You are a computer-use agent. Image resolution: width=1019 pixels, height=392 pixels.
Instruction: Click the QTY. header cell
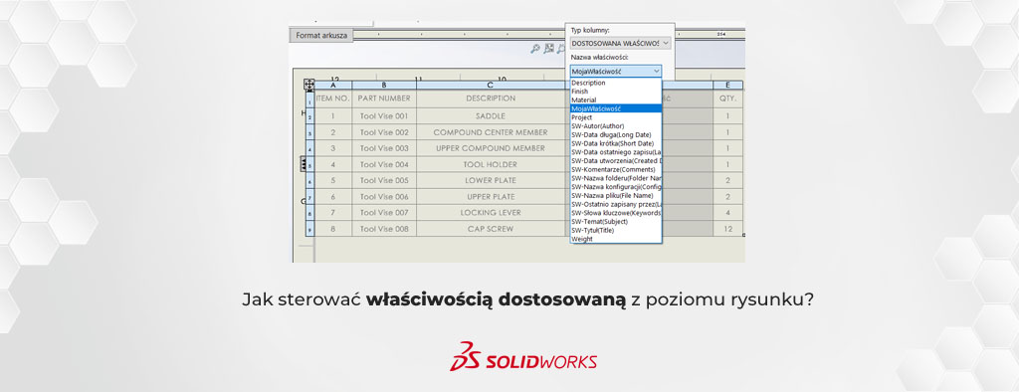pos(727,98)
